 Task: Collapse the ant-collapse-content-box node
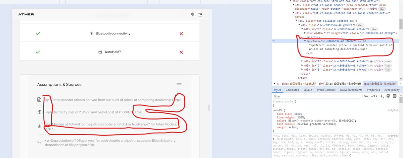[297, 21]
